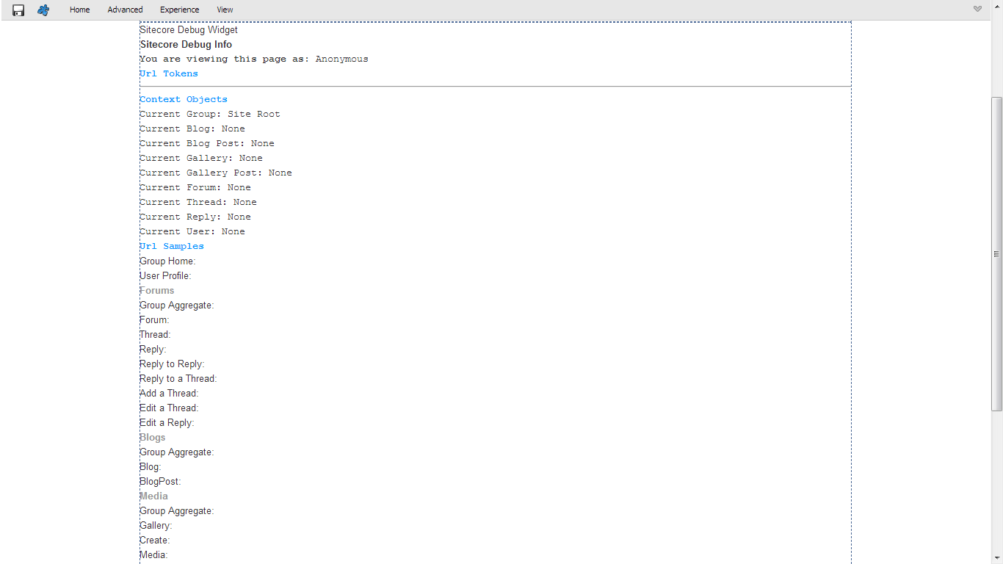Click the 'Create:' label
This screenshot has height=564, width=1003.
pos(155,540)
